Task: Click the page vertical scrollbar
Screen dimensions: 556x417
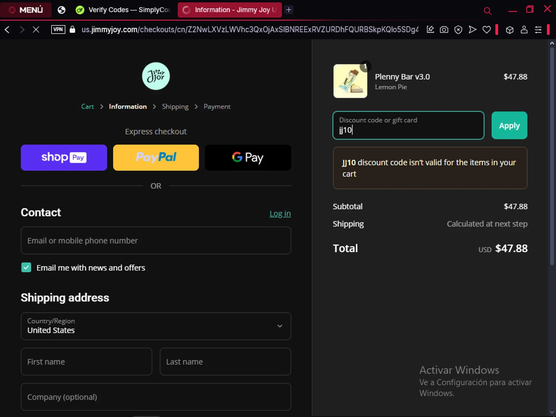Action: 552,156
